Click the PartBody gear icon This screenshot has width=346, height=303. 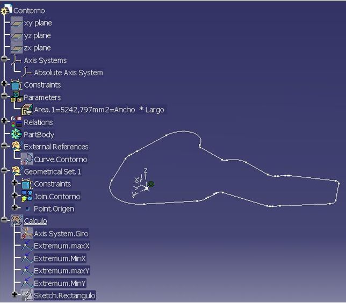tap(17, 134)
